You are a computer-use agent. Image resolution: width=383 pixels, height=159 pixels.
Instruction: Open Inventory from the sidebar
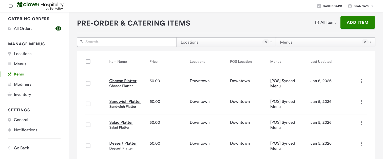pyautogui.click(x=22, y=94)
